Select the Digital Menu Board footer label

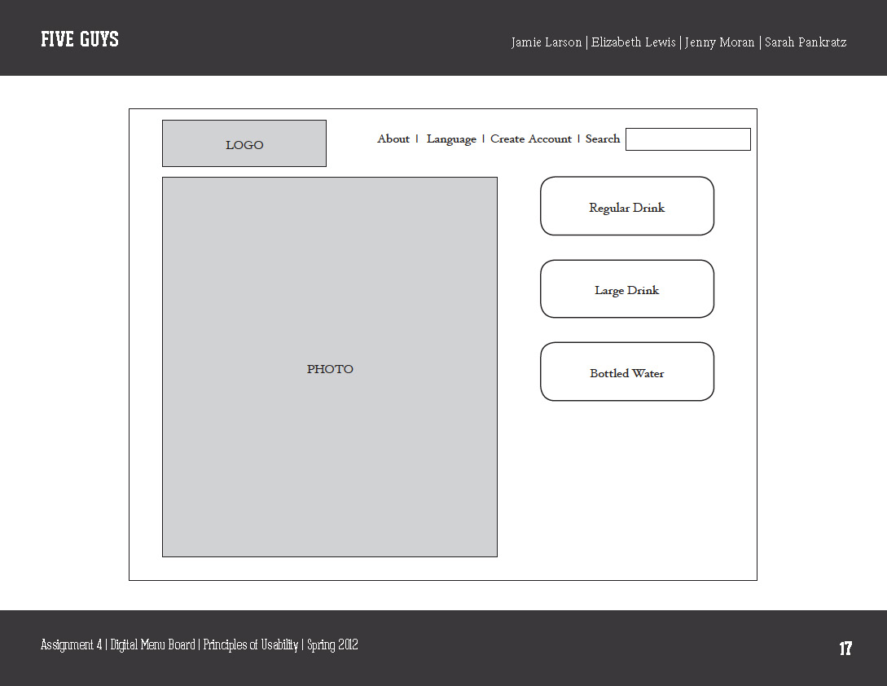coord(153,644)
